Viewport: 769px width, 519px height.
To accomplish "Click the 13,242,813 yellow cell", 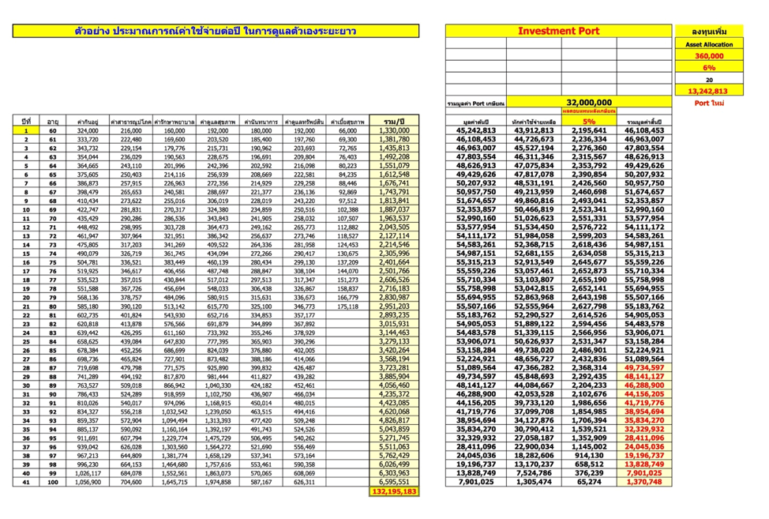I will point(709,91).
